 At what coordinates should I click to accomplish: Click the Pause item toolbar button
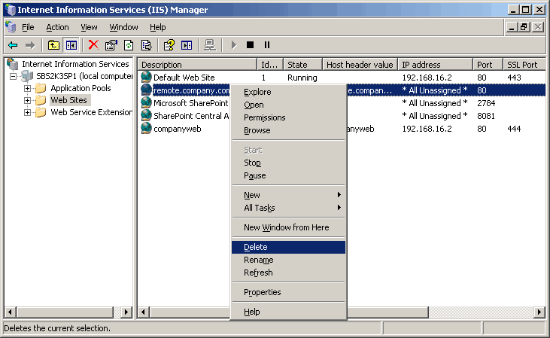tap(267, 45)
